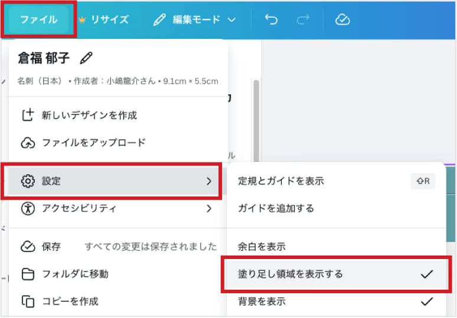457x318 pixels.
Task: Click the undo arrow icon
Action: [x=271, y=19]
